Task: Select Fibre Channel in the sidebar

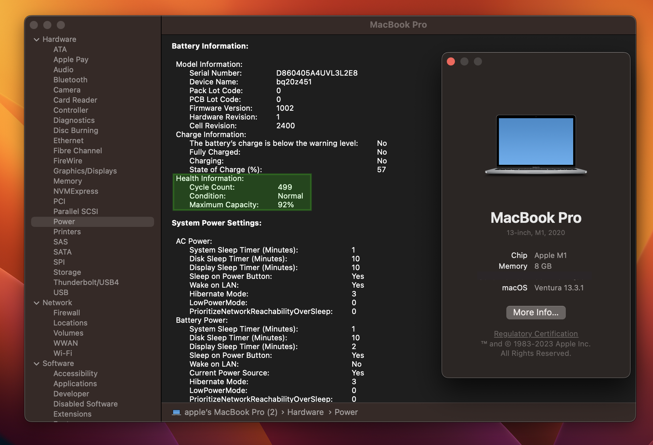Action: click(x=77, y=151)
